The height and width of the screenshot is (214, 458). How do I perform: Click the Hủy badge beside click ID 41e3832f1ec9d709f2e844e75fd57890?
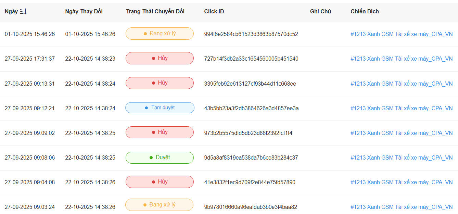point(160,182)
